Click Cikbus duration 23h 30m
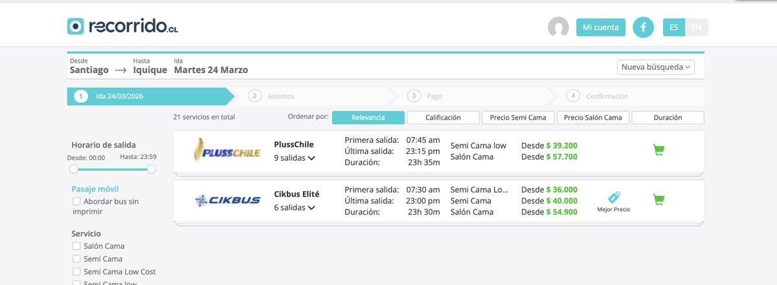Screen dimensions: 777x285 tap(423, 212)
